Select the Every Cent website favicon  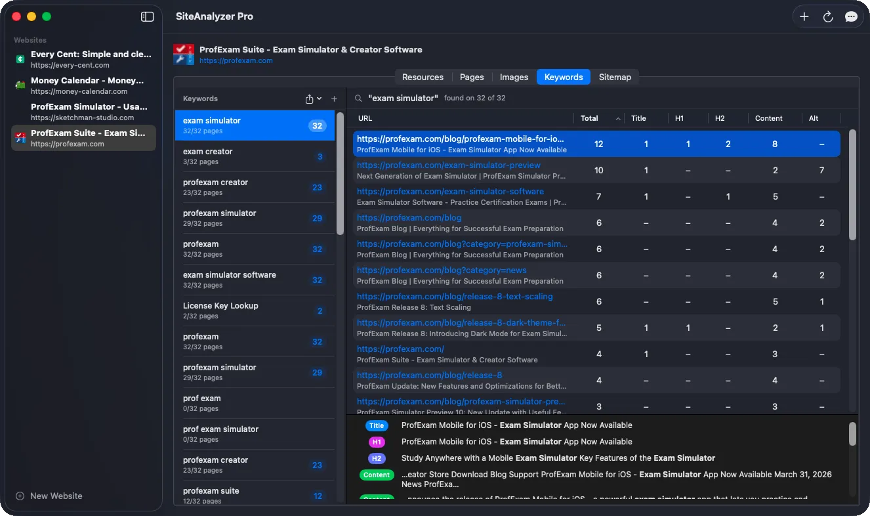click(x=20, y=59)
